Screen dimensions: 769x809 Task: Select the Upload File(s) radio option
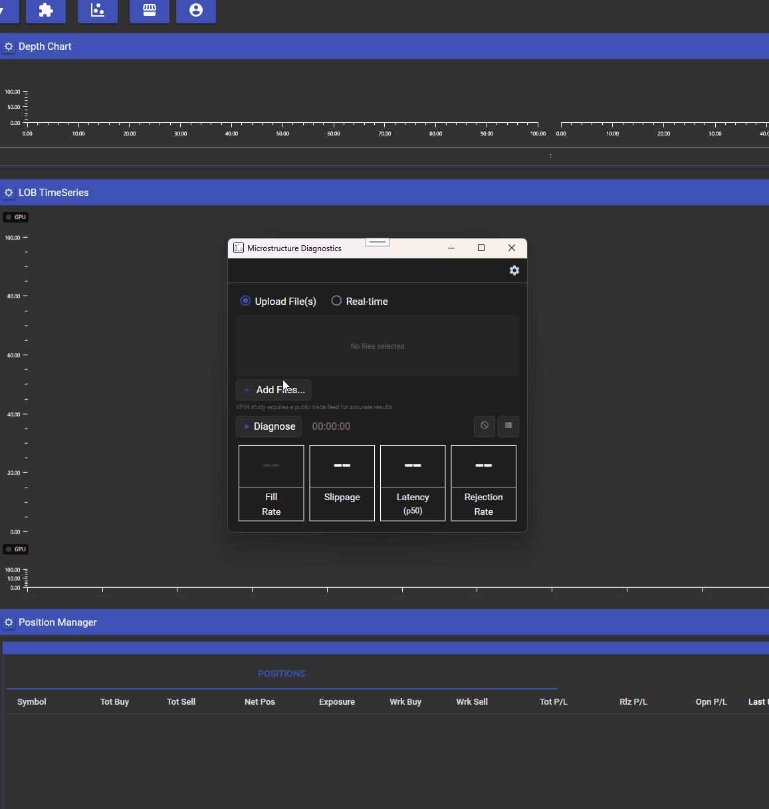[x=278, y=301]
